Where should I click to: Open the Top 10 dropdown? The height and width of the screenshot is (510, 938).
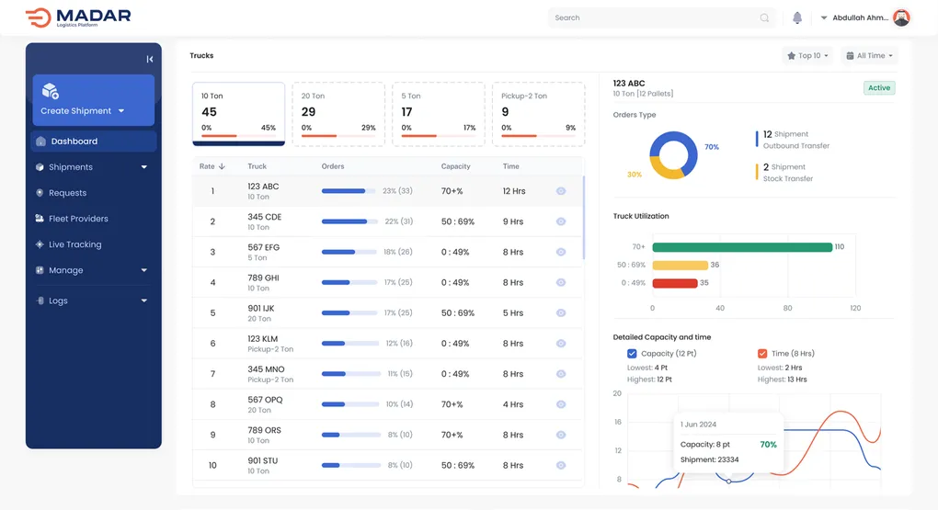(807, 56)
